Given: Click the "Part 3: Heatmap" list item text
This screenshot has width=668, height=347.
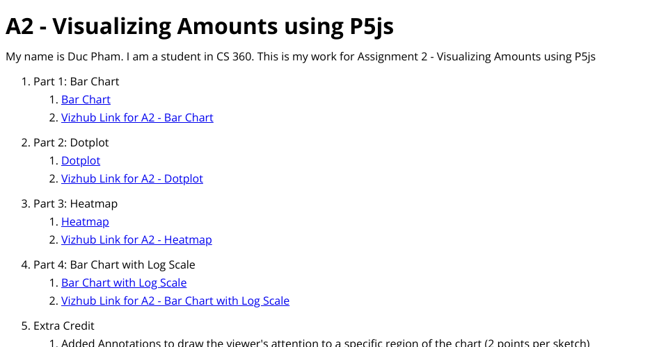Looking at the screenshot, I should point(75,204).
